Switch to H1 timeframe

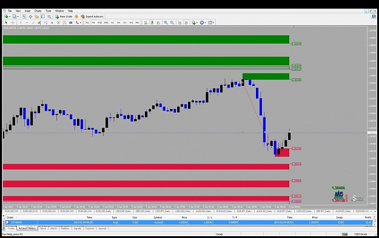[x=112, y=22]
